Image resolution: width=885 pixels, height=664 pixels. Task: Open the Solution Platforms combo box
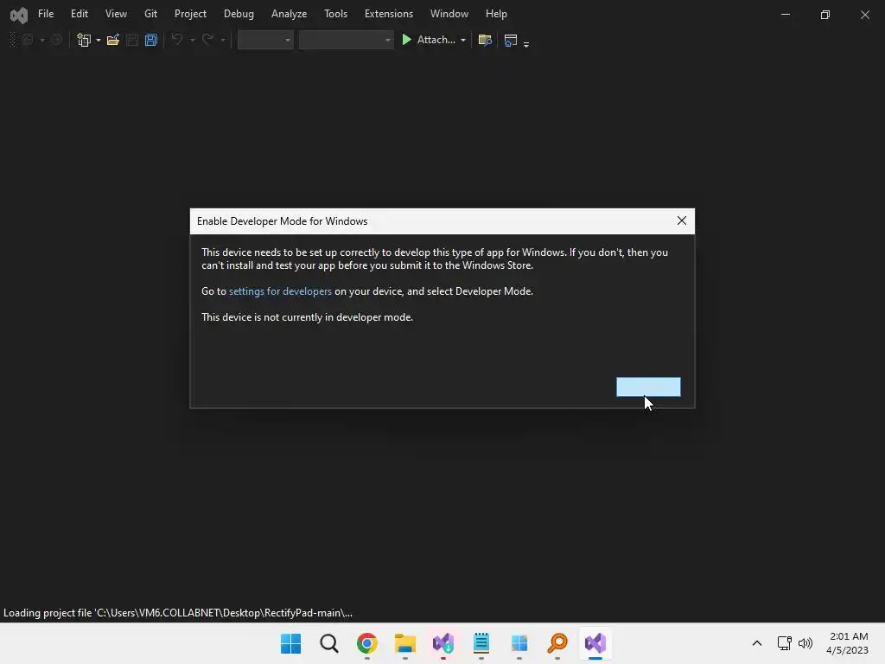point(346,40)
